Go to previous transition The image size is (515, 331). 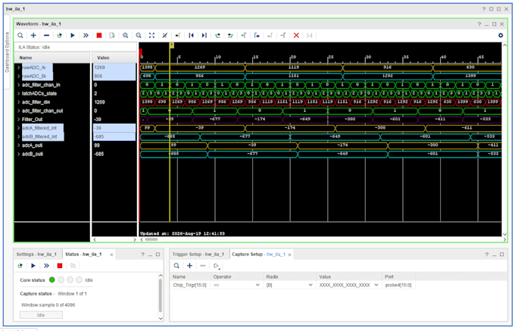217,36
